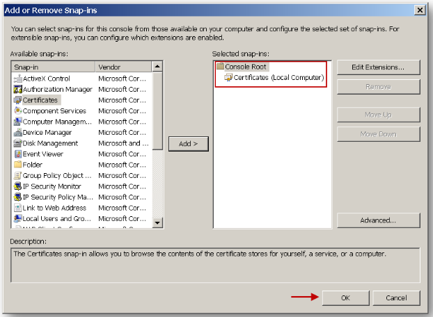This screenshot has width=433, height=317.
Task: Select the Component Services row label
Action: click(54, 111)
